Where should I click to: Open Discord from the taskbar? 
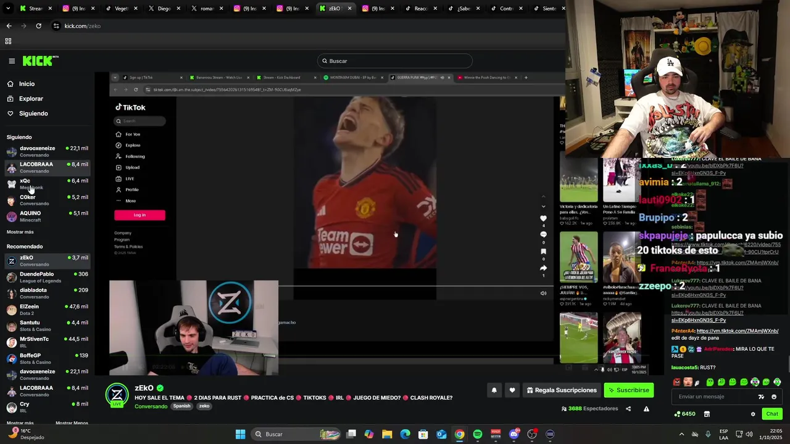tap(514, 434)
